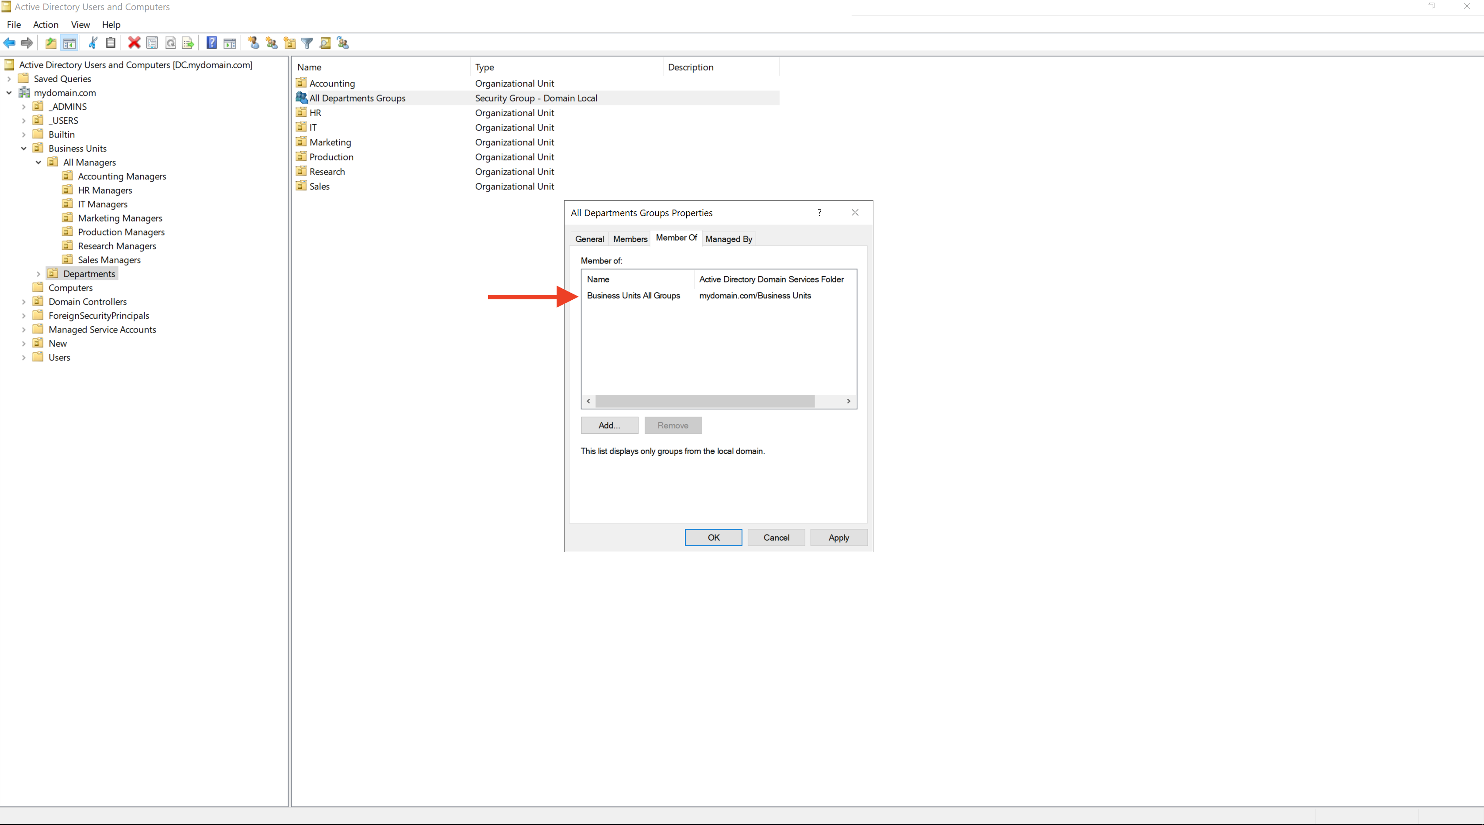This screenshot has width=1484, height=825.
Task: Click the Create new user icon
Action: [x=254, y=42]
